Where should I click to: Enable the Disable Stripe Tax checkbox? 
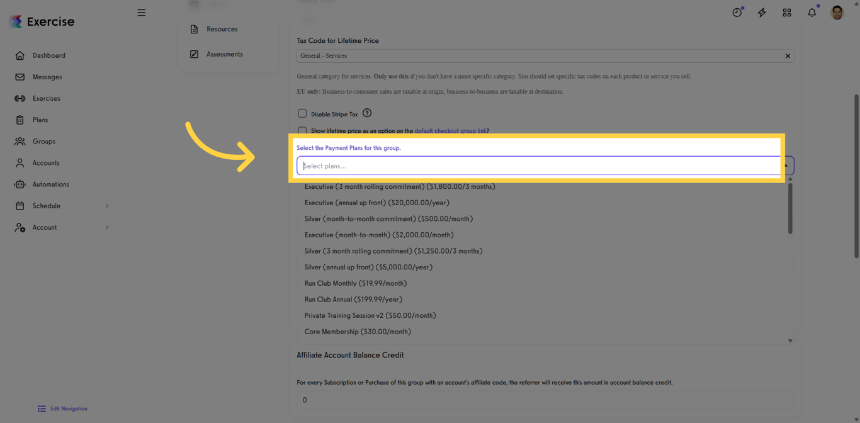[302, 113]
